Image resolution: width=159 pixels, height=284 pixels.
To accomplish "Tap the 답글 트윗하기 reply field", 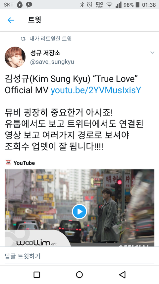I will pyautogui.click(x=79, y=256).
